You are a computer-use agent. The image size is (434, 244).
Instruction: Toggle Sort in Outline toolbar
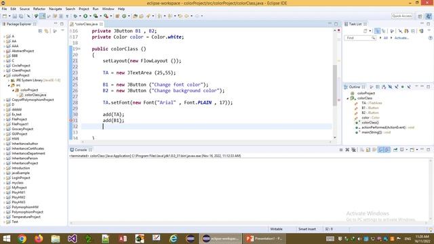click(x=384, y=87)
